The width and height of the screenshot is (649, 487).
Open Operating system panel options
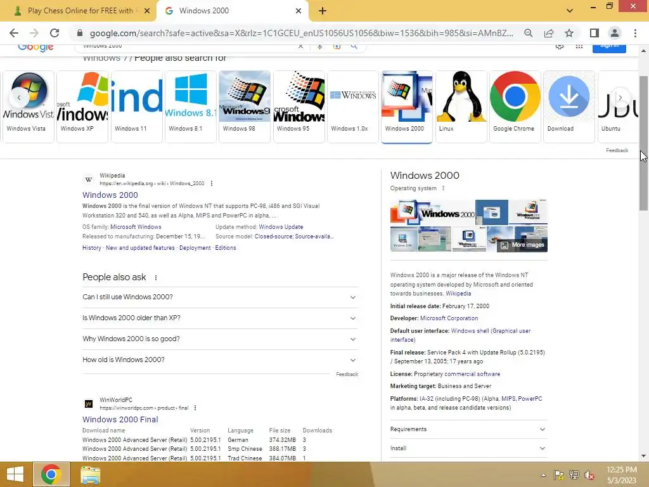point(443,188)
